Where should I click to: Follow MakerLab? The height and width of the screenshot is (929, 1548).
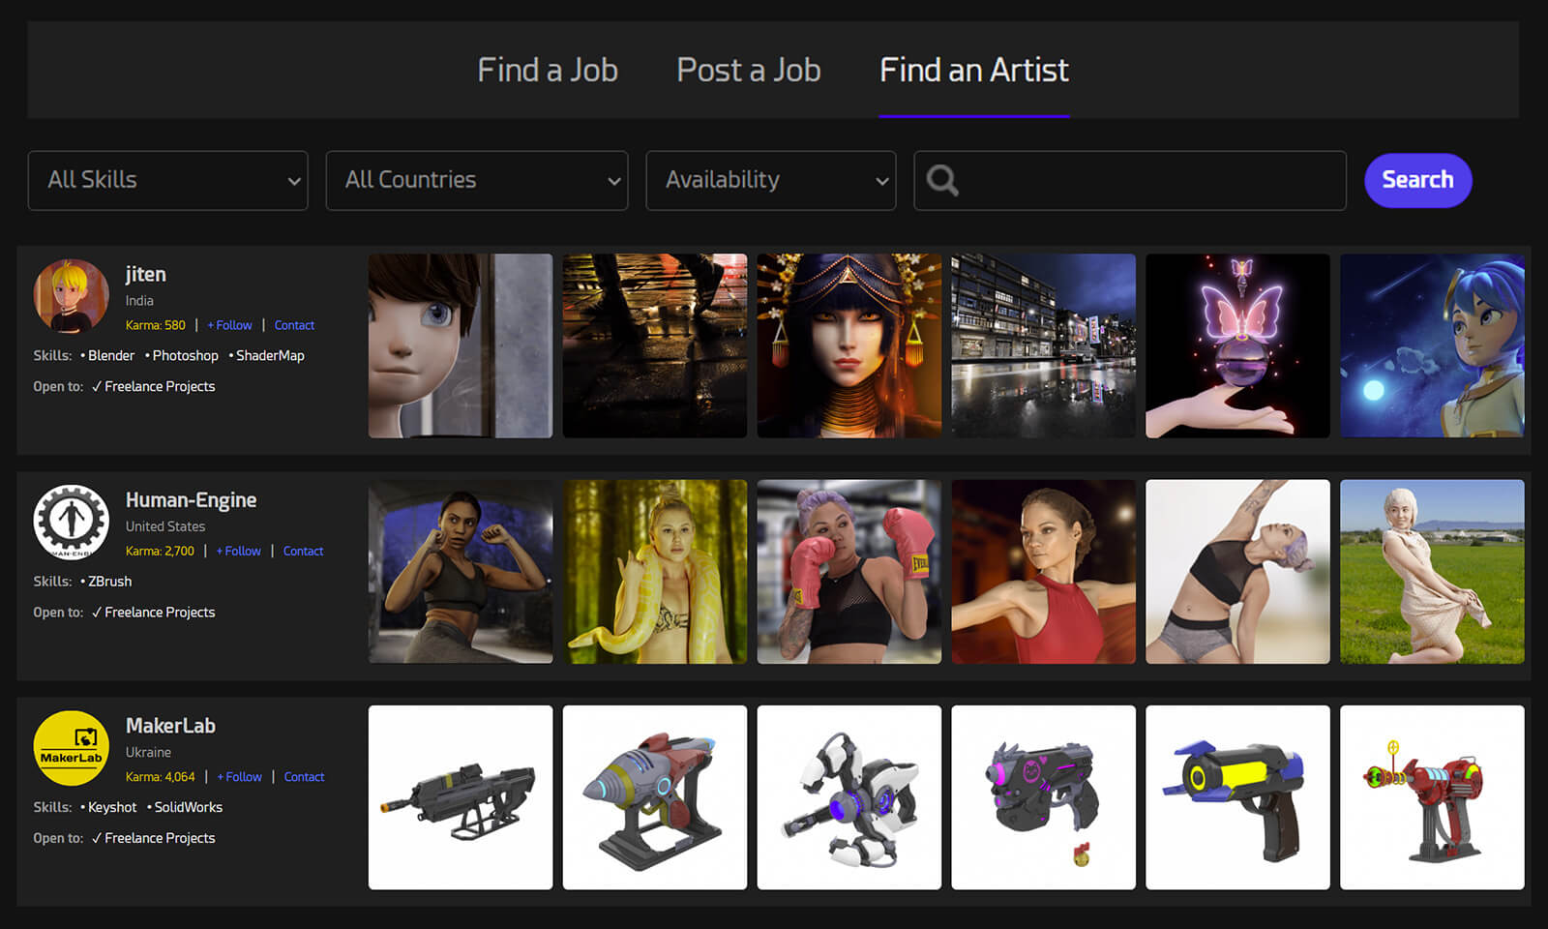(x=240, y=776)
